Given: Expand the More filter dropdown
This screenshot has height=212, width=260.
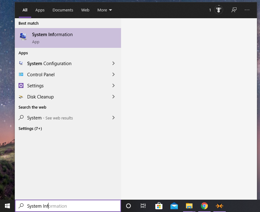Looking at the screenshot, I should (105, 10).
